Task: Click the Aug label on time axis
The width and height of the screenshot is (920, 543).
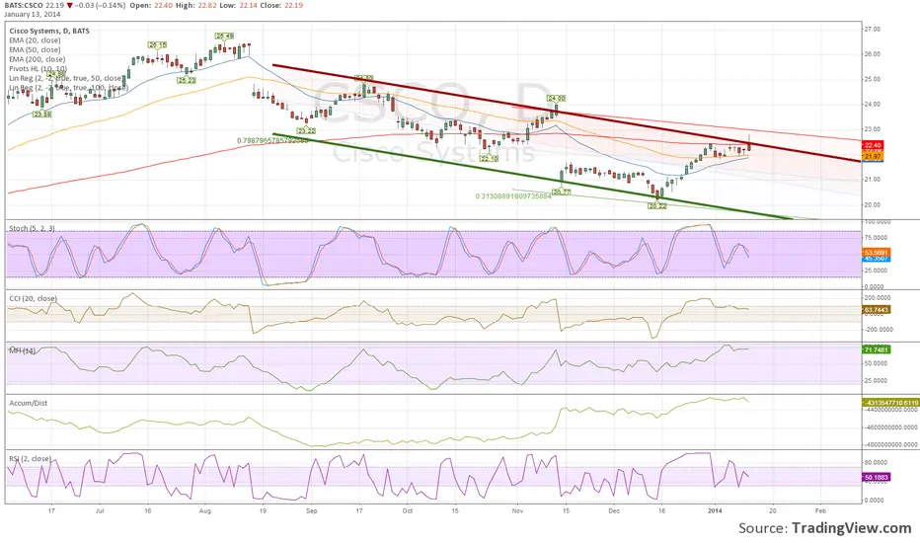Action: (204, 510)
